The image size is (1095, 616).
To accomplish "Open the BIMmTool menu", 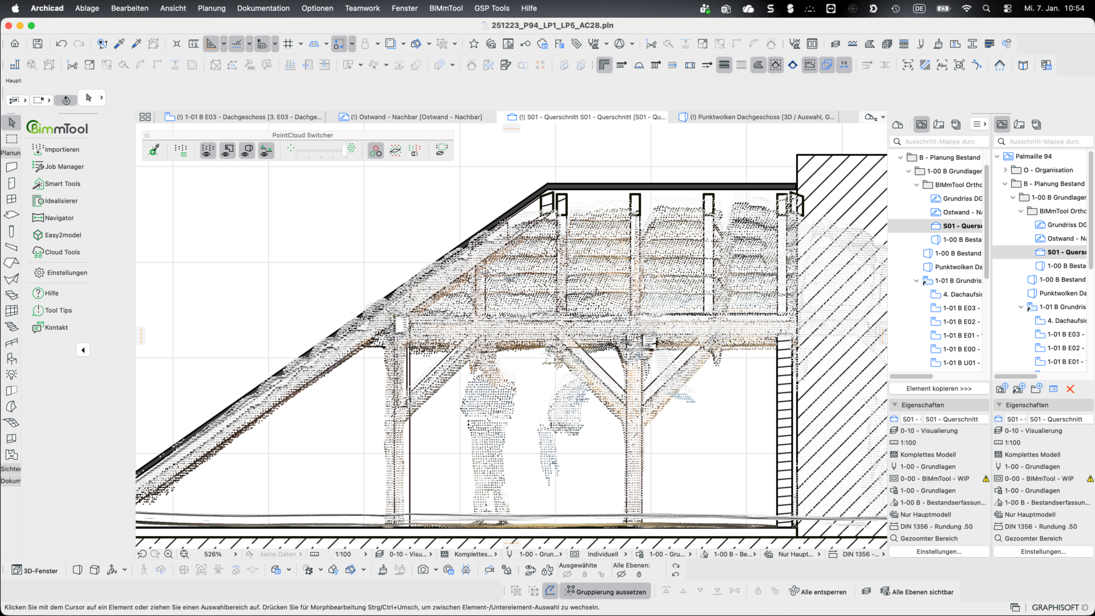I will (x=445, y=8).
